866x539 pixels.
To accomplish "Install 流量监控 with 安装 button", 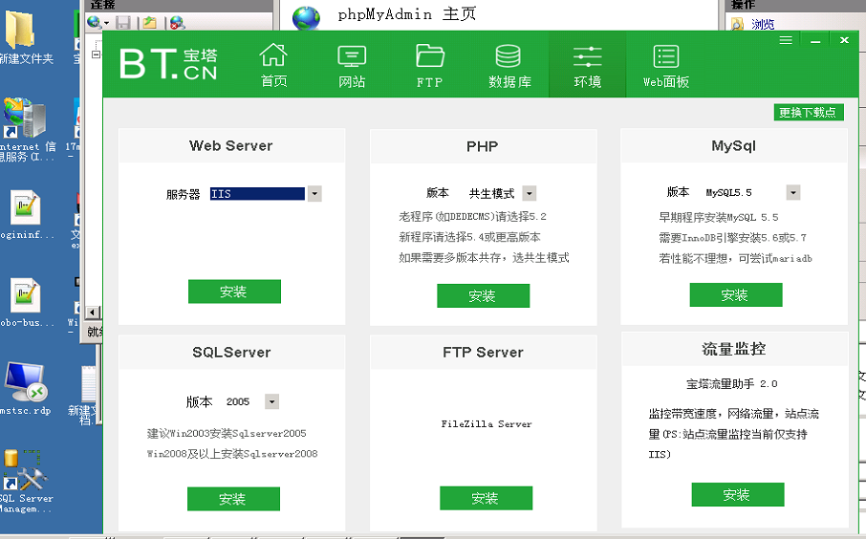I will coord(737,494).
